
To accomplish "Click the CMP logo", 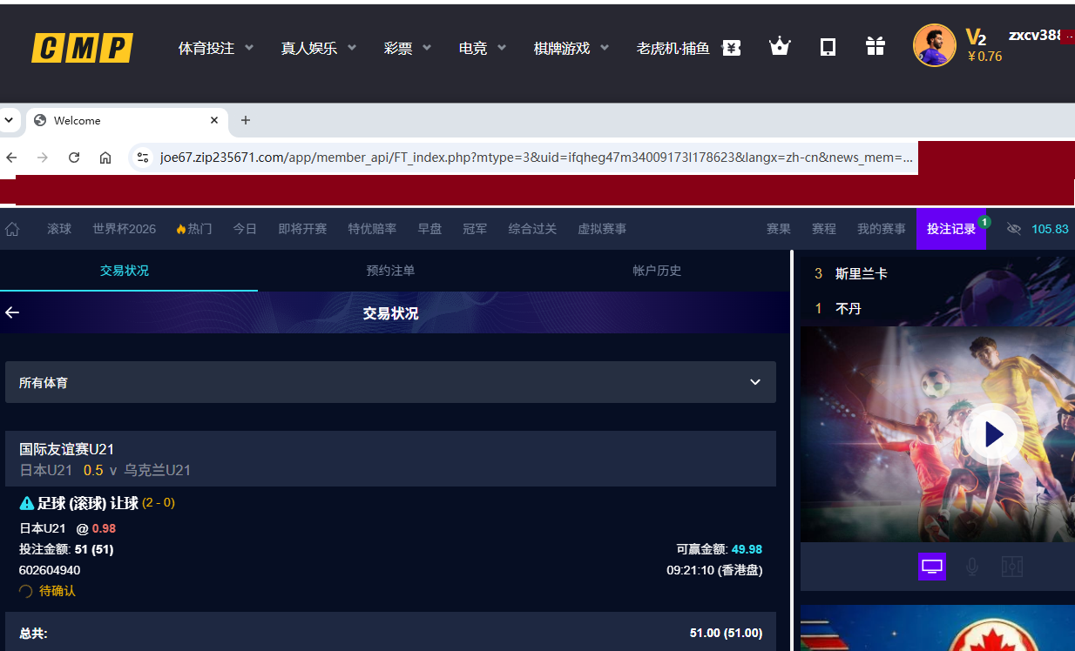I will coord(82,48).
